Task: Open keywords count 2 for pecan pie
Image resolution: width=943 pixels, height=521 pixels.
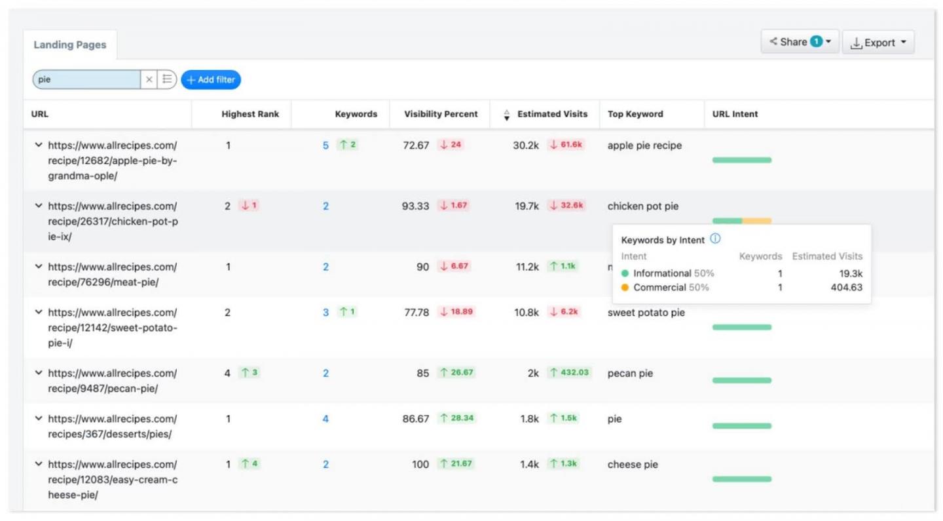Action: (x=325, y=373)
